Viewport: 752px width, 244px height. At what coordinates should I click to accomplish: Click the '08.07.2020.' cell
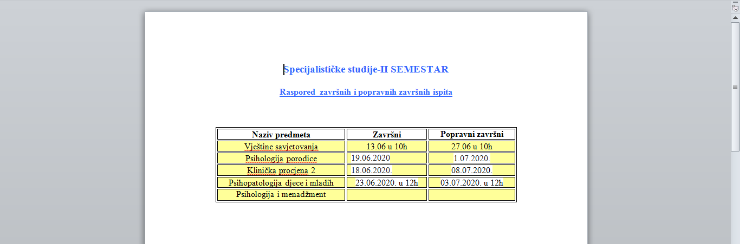click(472, 170)
